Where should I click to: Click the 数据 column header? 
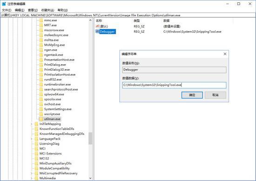click(166, 20)
